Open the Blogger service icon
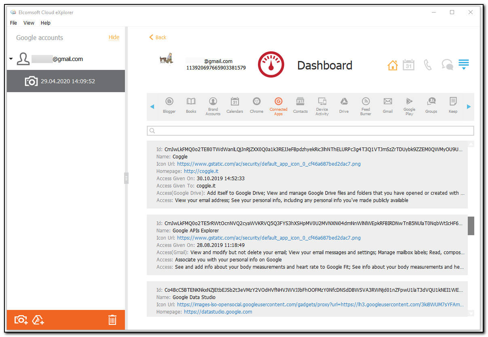The image size is (488, 337). pos(169,105)
